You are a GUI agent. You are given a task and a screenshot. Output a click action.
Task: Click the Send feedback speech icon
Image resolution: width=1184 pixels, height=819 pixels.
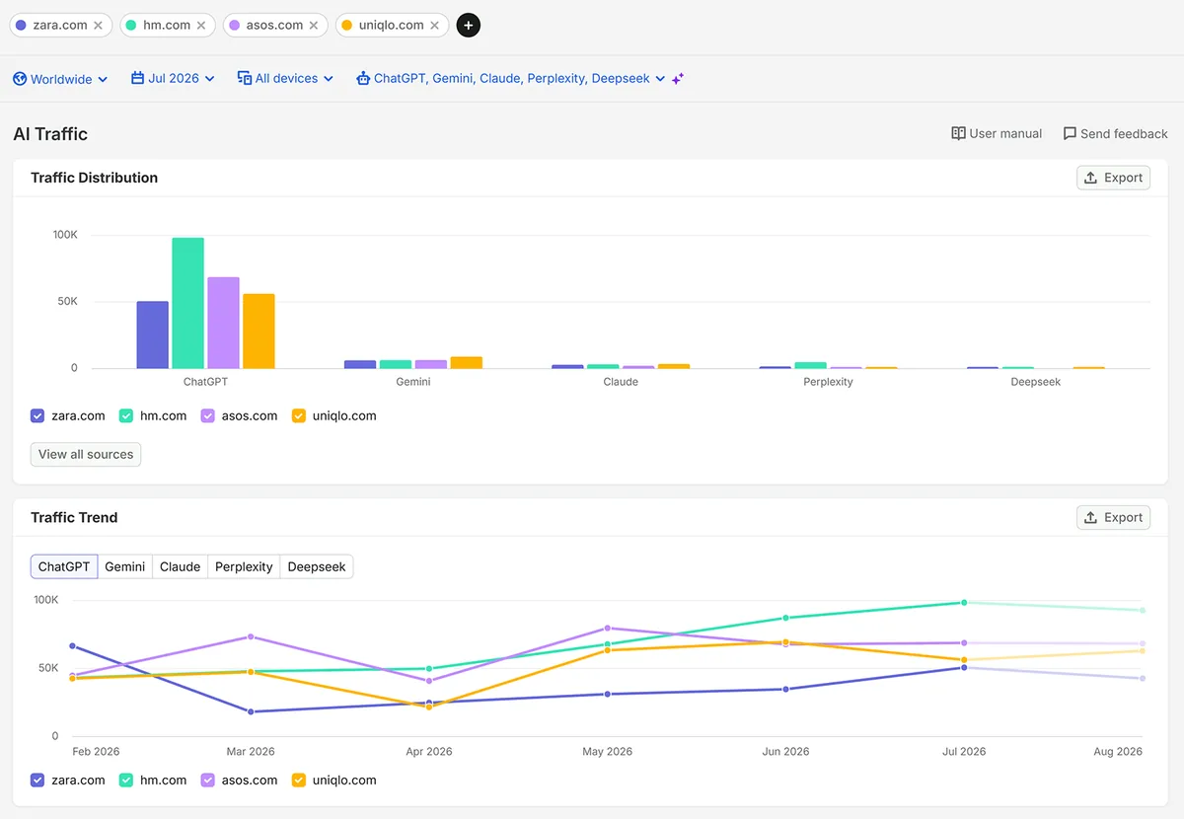click(x=1070, y=133)
